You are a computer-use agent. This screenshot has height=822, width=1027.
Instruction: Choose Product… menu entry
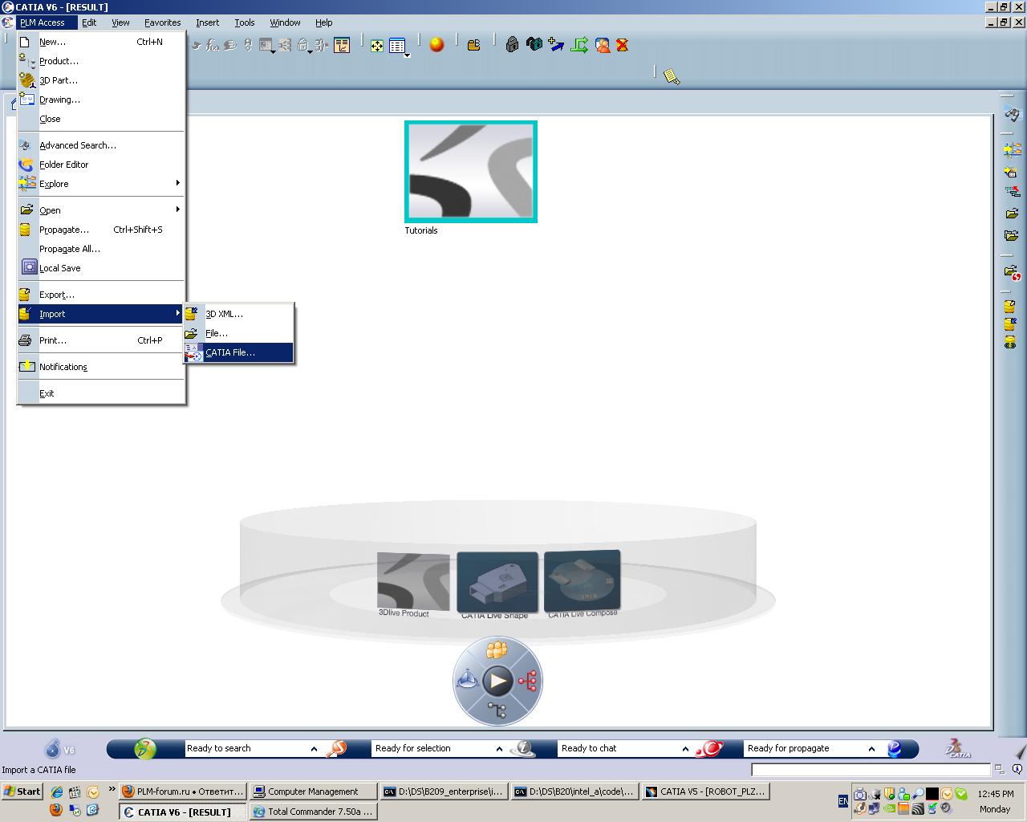[x=101, y=61]
